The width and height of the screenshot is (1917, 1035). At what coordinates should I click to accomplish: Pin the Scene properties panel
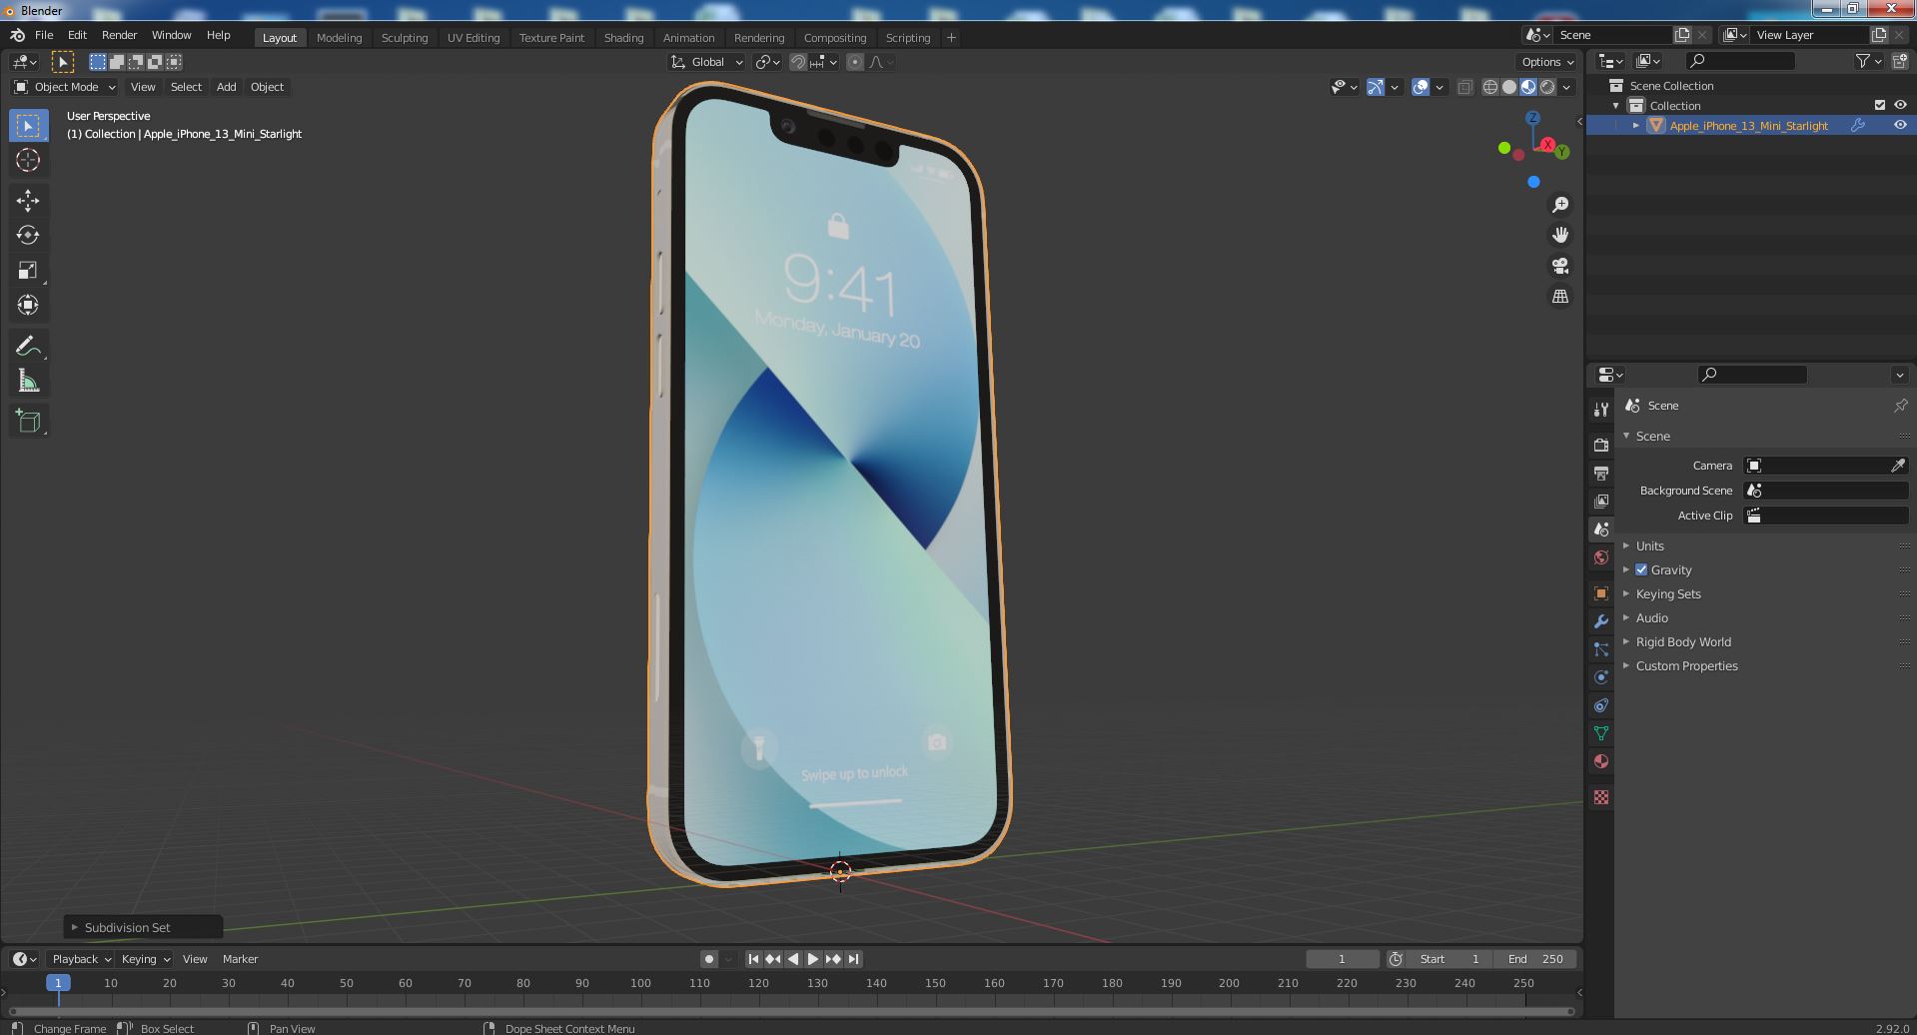[x=1900, y=406]
